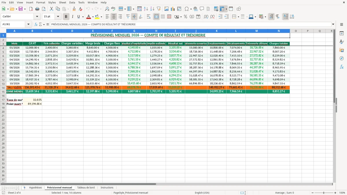Viewport: 347px width, 195px height.
Task: Open the Sheet menu
Action: click(62, 2)
